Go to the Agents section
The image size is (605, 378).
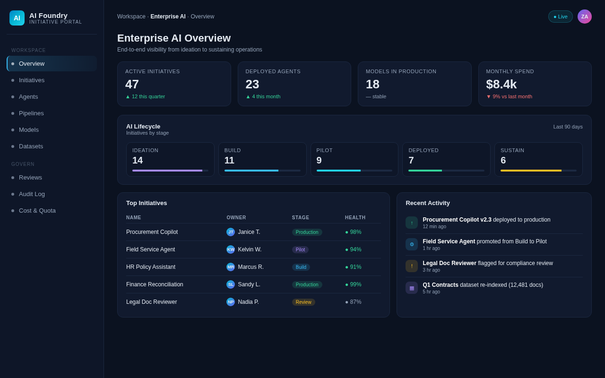(x=52, y=96)
